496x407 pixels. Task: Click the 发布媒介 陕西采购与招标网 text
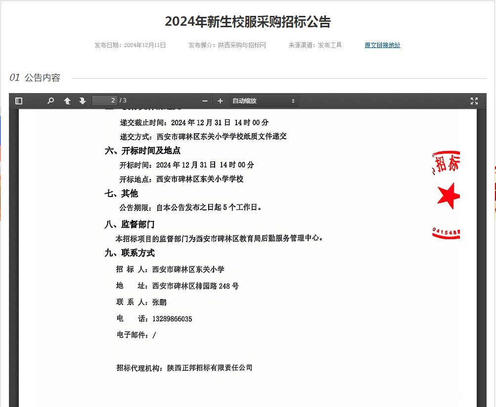pyautogui.click(x=227, y=45)
